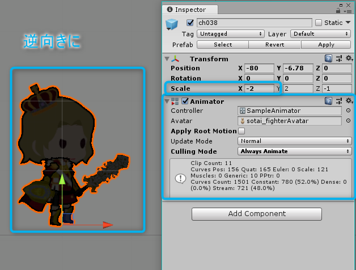This screenshot has height=270, width=356.
Task: Open Controller object picker circle
Action: pos(348,111)
